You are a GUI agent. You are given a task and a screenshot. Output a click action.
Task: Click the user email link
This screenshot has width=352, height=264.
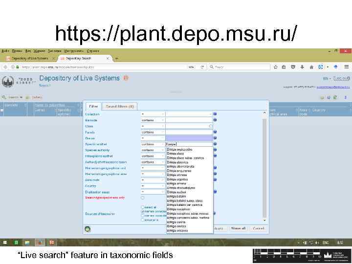333,87
